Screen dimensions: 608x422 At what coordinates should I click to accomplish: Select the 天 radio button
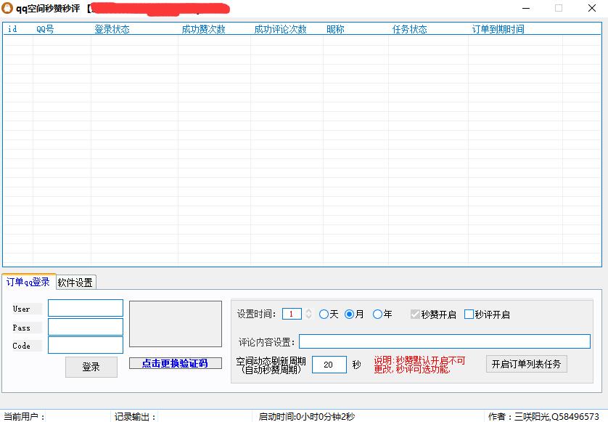click(x=324, y=315)
